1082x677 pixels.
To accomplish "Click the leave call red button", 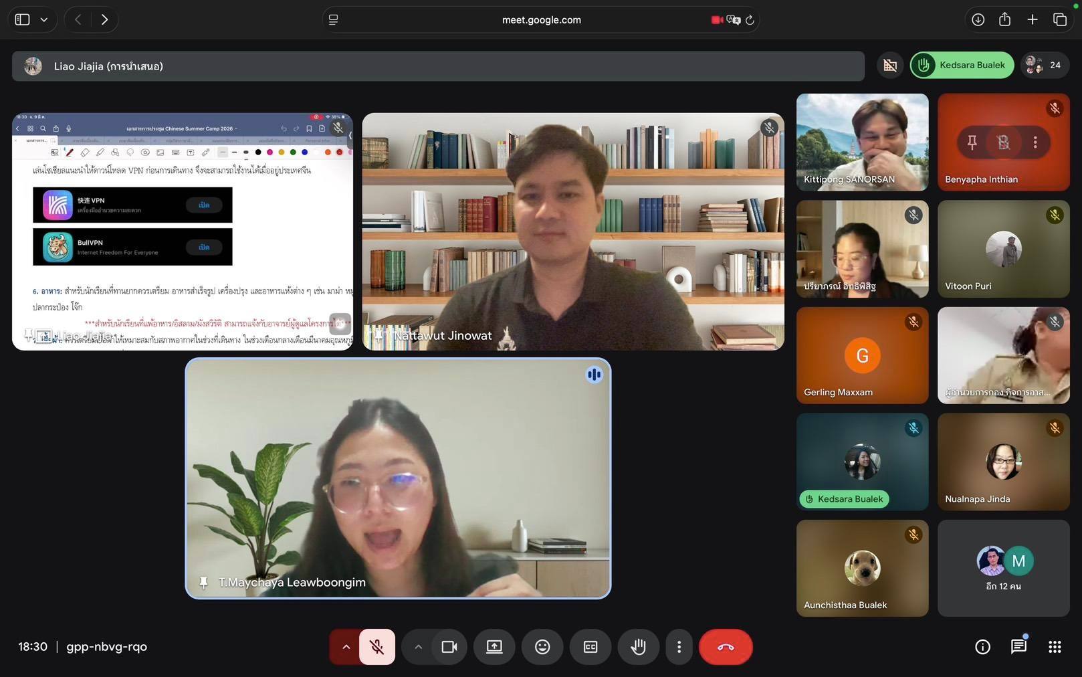I will pos(725,647).
